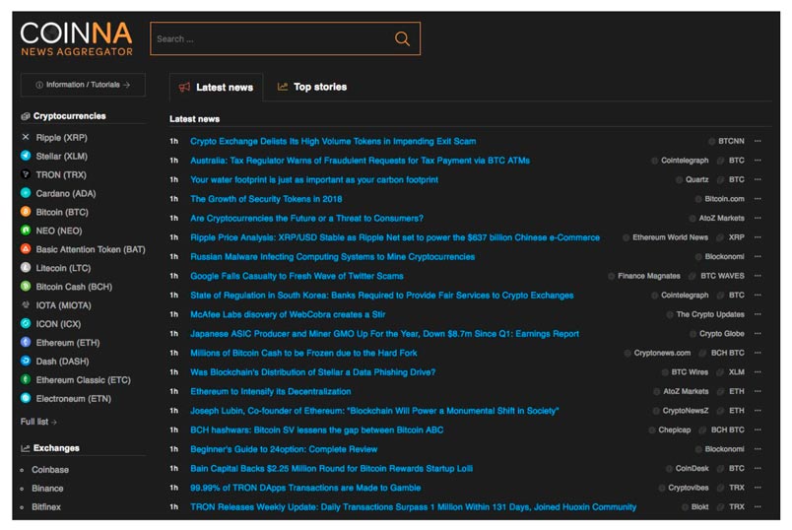This screenshot has height=530, width=792.
Task: Filter by Crypto Globe source on the GMO story
Action: pyautogui.click(x=722, y=333)
